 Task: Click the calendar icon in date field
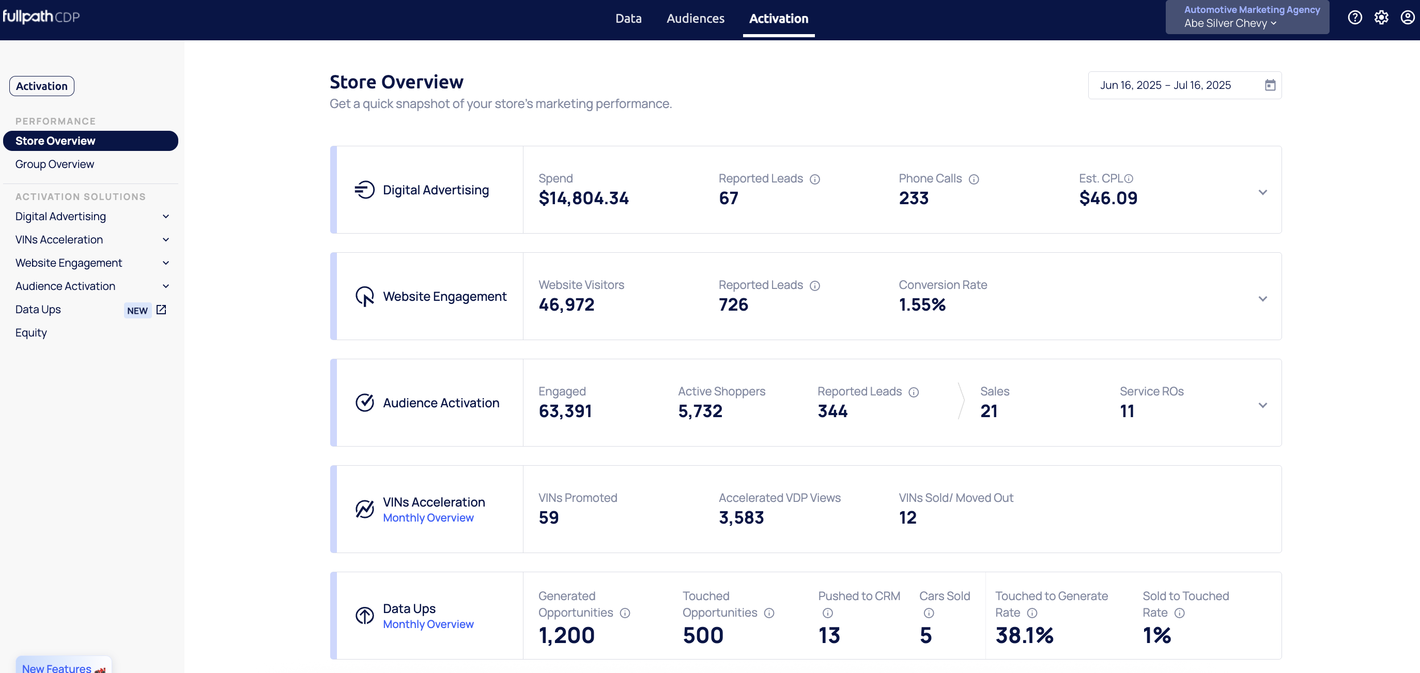[1270, 85]
